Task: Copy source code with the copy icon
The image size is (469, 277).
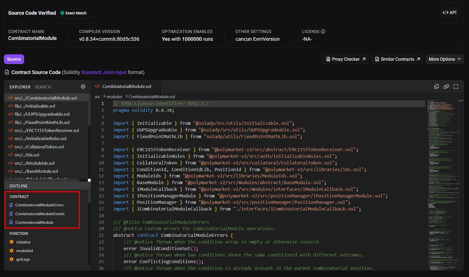Action: pyautogui.click(x=437, y=87)
